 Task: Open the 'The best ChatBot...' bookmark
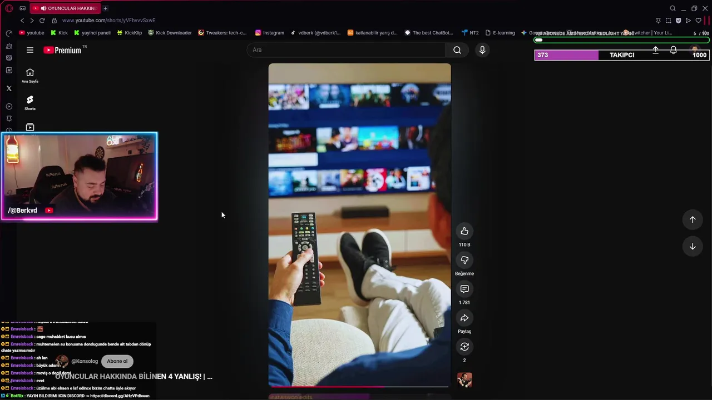tap(429, 33)
